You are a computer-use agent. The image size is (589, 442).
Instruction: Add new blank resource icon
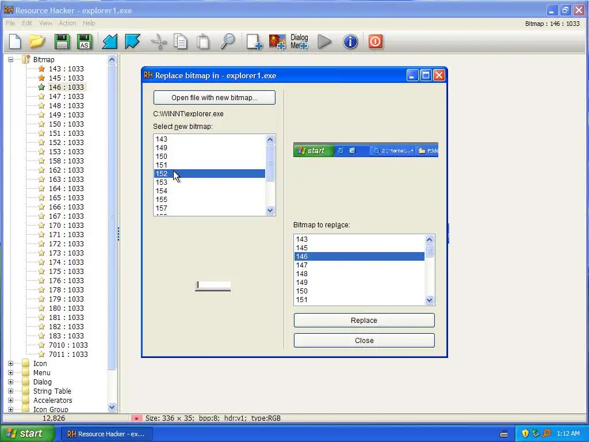pyautogui.click(x=254, y=41)
